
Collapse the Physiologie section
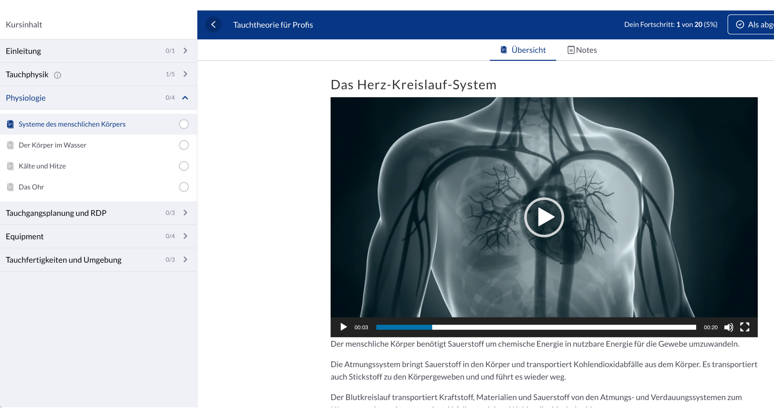click(185, 98)
